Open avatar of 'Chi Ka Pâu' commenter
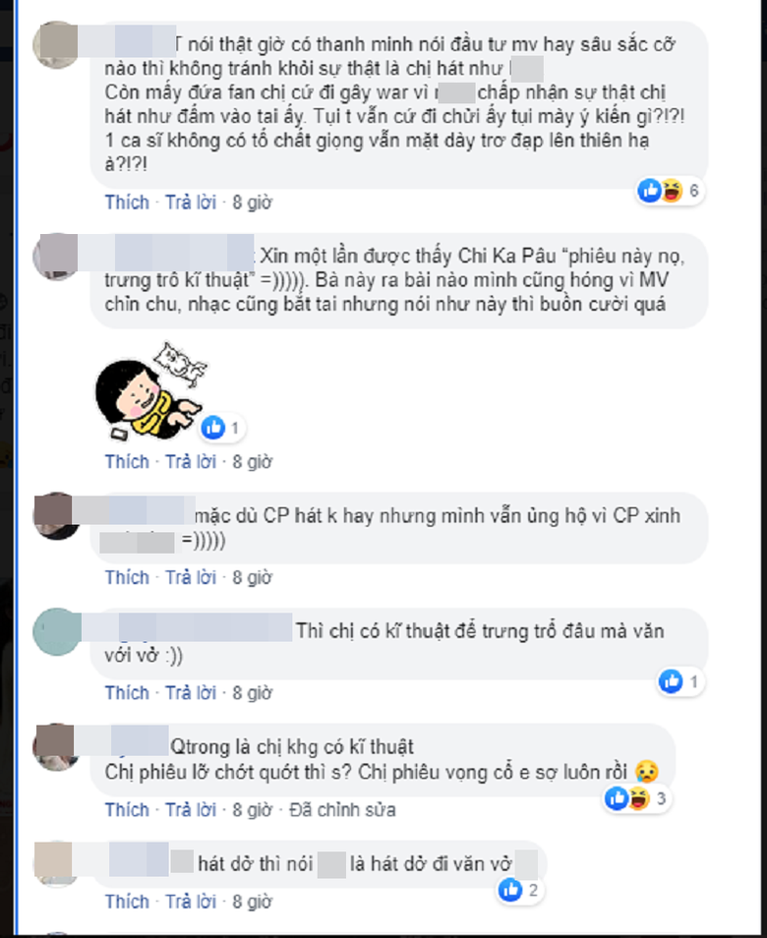Image resolution: width=767 pixels, height=938 pixels. [56, 257]
